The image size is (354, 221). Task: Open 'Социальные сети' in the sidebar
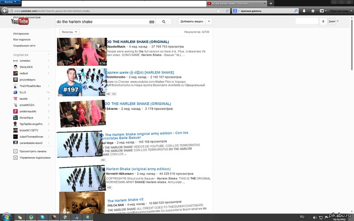pos(24,46)
